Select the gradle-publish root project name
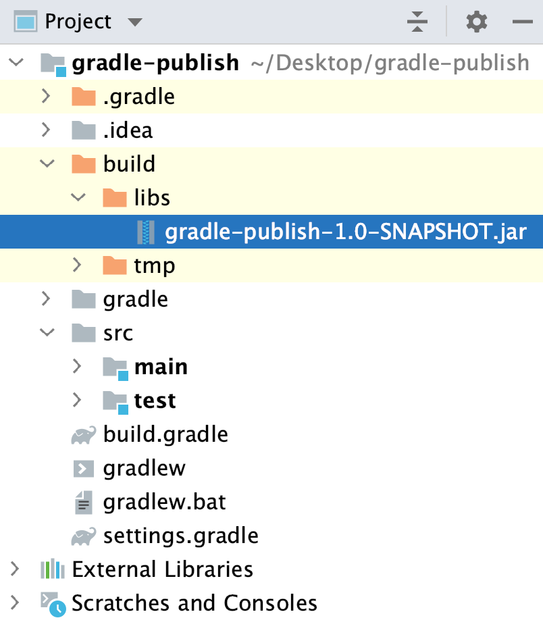 coord(155,63)
